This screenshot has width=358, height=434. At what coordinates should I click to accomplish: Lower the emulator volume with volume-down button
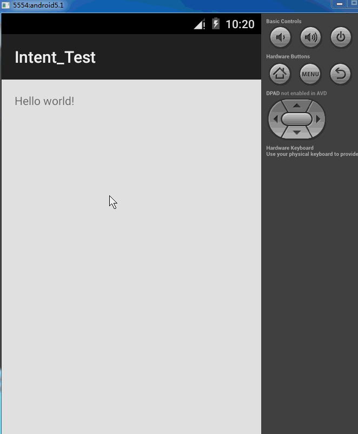280,37
